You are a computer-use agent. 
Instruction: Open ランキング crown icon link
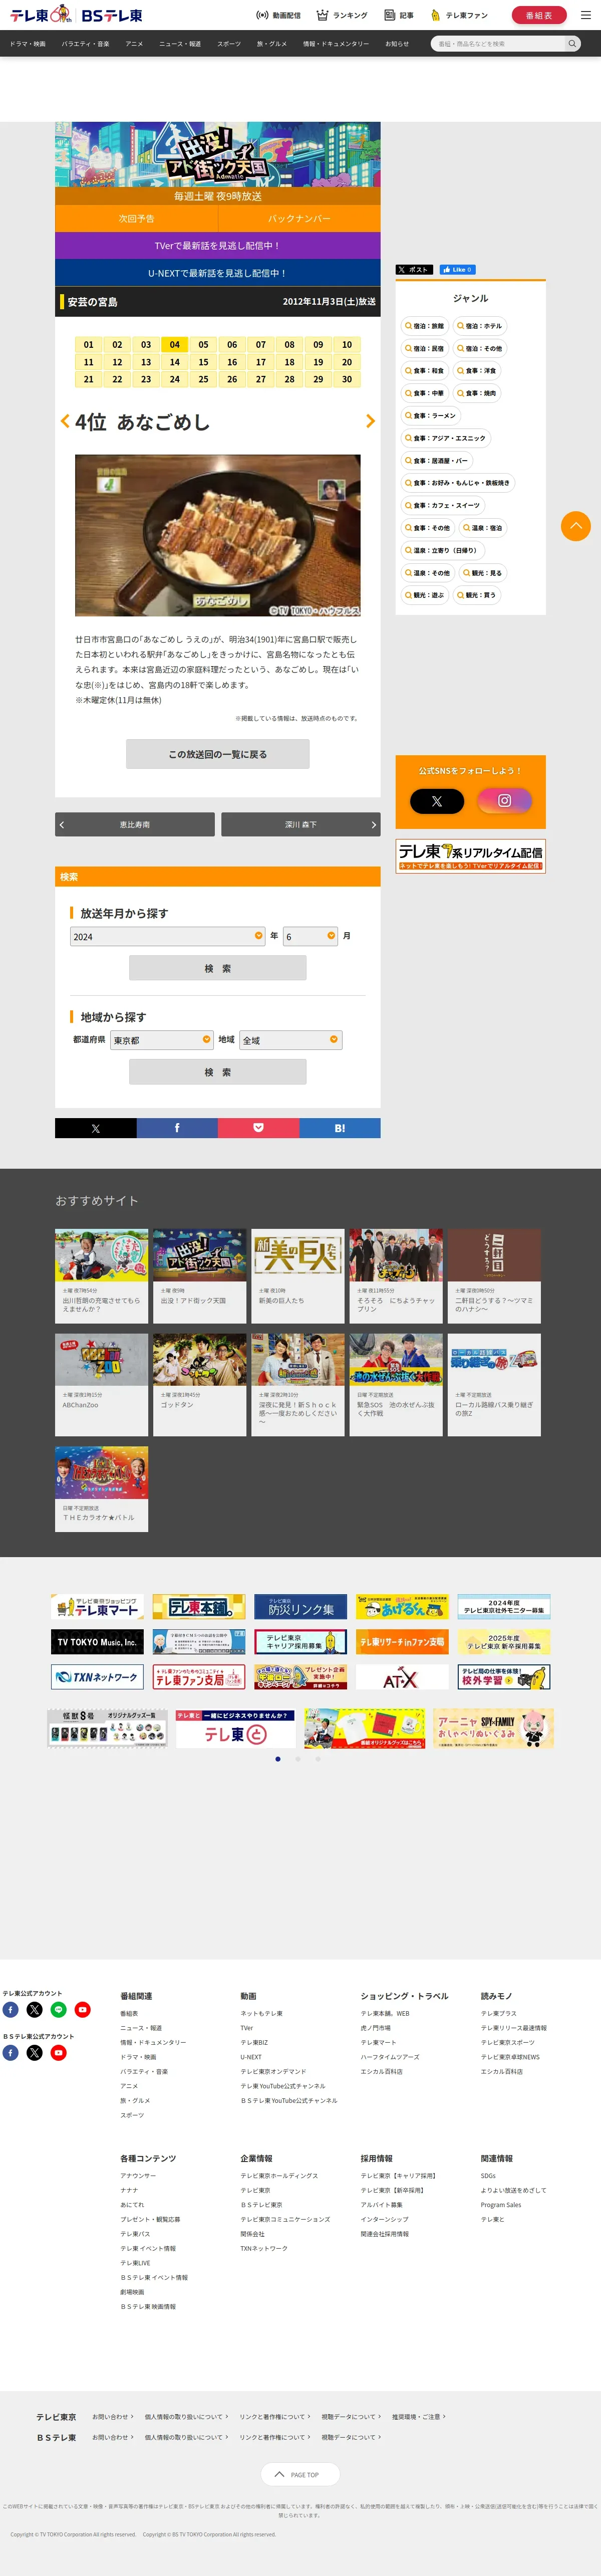coord(342,15)
